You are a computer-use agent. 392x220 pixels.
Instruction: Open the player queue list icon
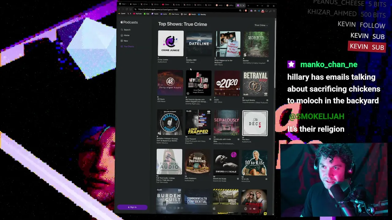[x=250, y=209]
